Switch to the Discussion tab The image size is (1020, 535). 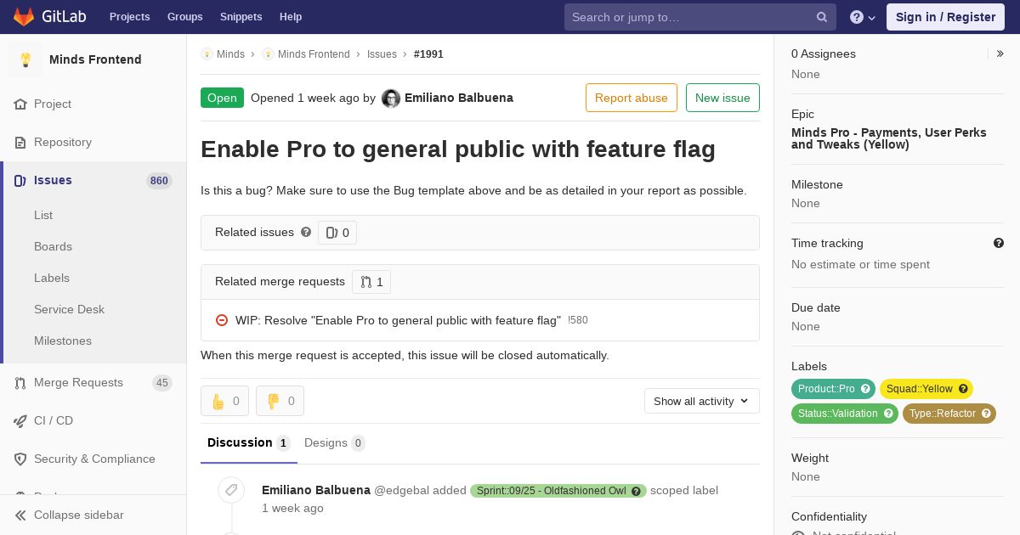point(249,443)
